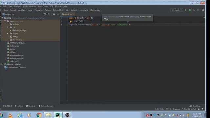Close the check.py editor tab
The width and height of the screenshot is (210, 118).
(73, 14)
